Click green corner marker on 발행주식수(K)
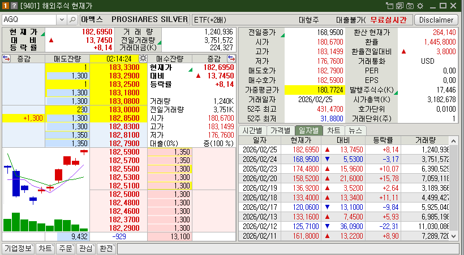Viewport: 464px width, 255px height. [396, 93]
